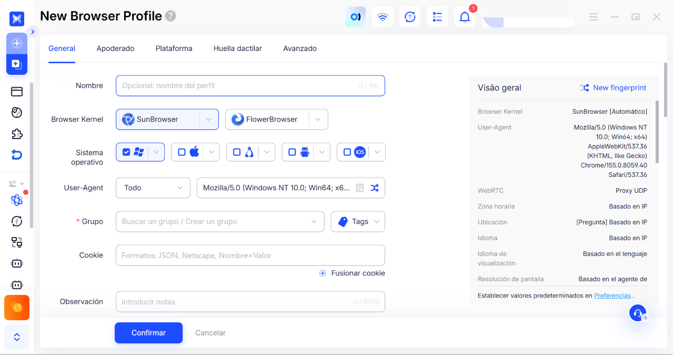Click the Fusionar cookie link
The image size is (673, 355).
click(x=358, y=273)
